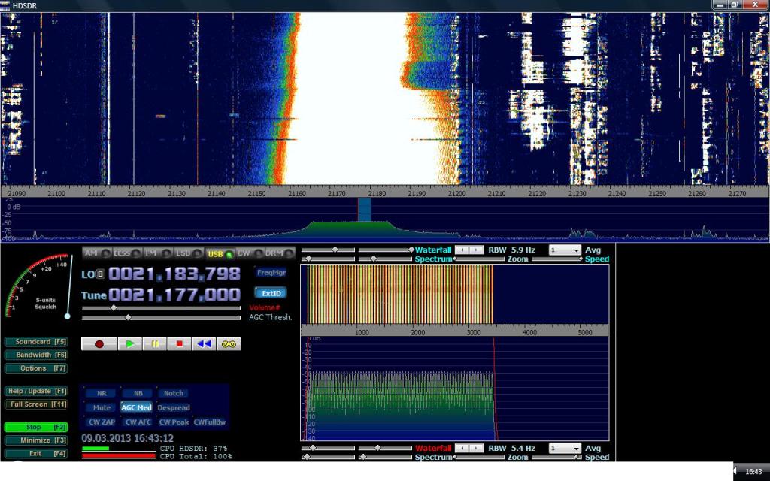Image resolution: width=770 pixels, height=481 pixels.
Task: Toggle NR noise reduction
Action: 101,393
